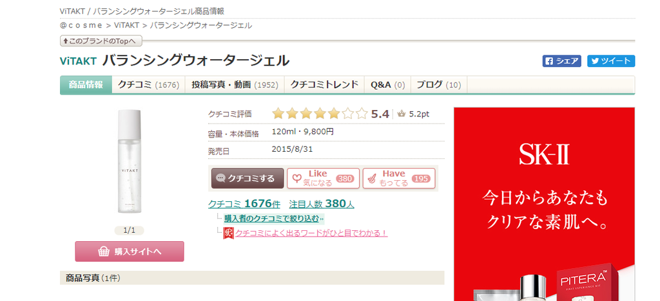Click the 商品写真 (1件) section header
Viewport: 660px width, 301px height.
pyautogui.click(x=252, y=278)
